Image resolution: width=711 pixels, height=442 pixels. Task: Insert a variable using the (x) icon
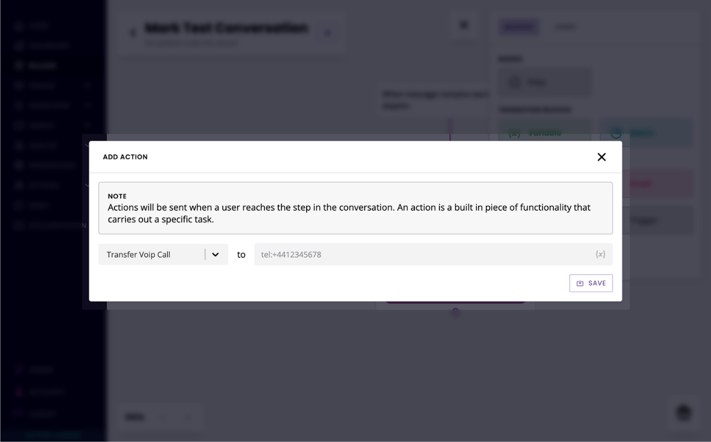point(600,255)
